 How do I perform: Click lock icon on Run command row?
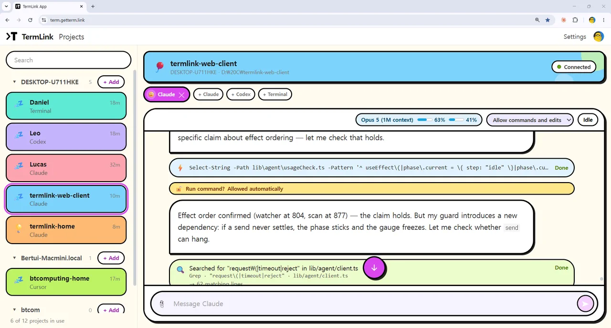coord(179,189)
